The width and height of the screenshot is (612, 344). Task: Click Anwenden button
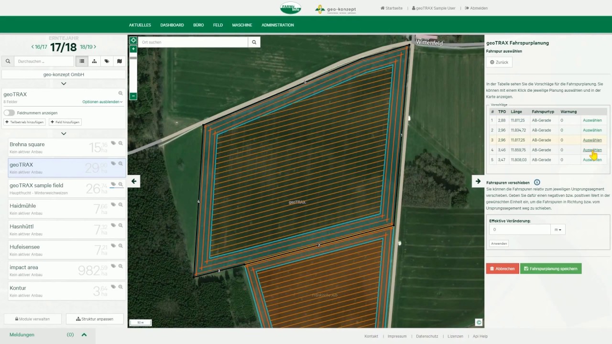click(499, 243)
